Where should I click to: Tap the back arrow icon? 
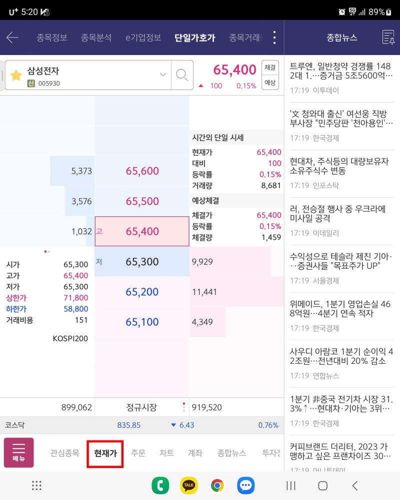tap(13, 37)
